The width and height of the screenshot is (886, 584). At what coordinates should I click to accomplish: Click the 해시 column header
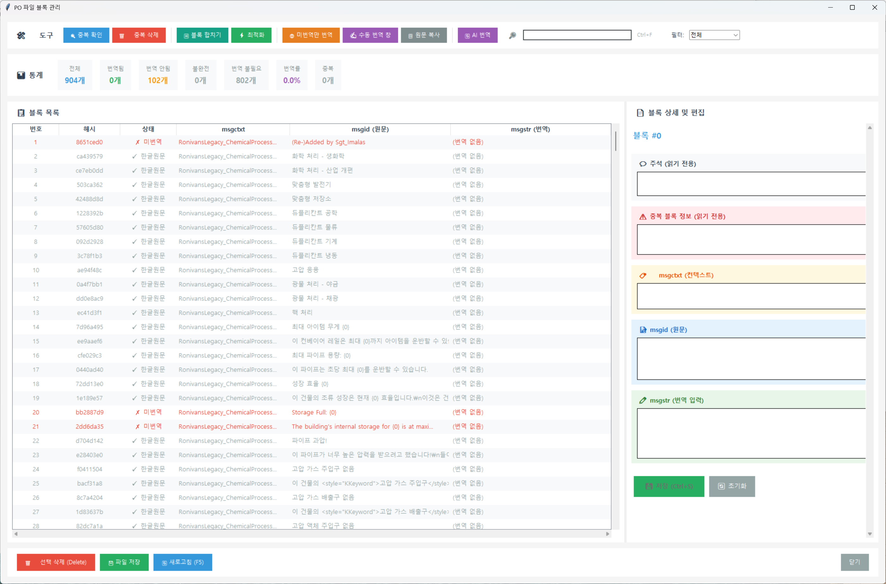89,129
